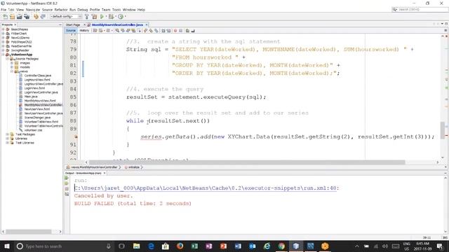Open the Microsoft Store taskbar icon
449x252 pixels.
point(166,246)
